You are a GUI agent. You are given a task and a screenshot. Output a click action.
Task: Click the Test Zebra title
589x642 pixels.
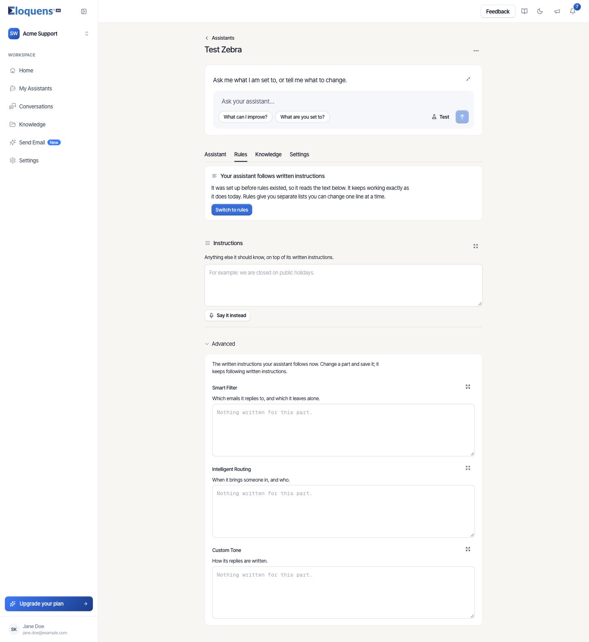(223, 50)
